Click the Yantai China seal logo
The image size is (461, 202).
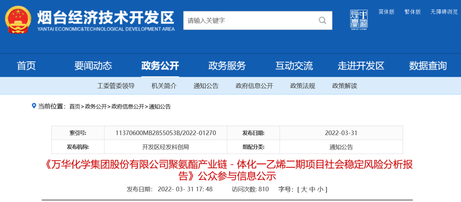[359, 20]
